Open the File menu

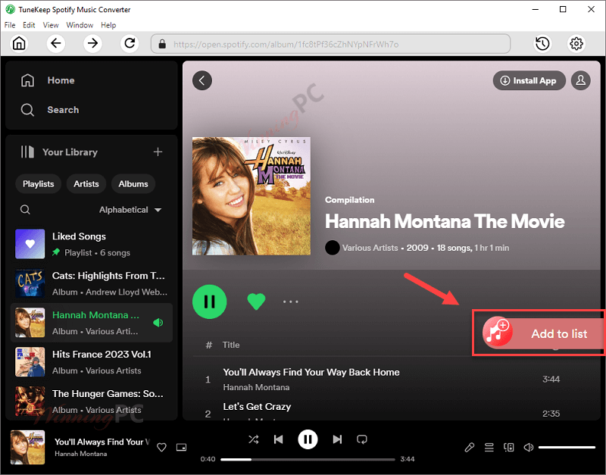pos(10,25)
